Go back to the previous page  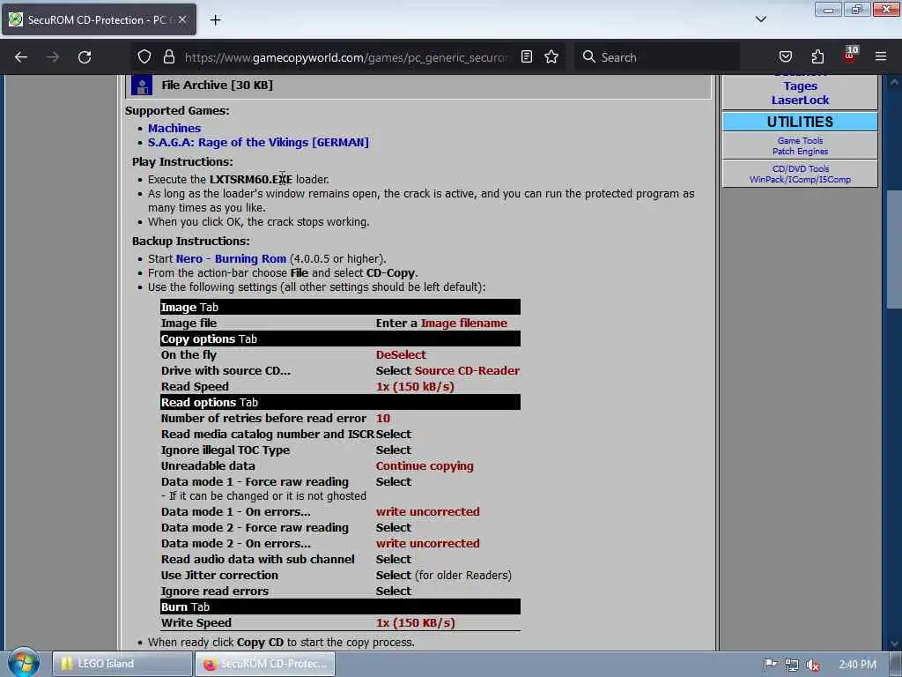(x=21, y=57)
